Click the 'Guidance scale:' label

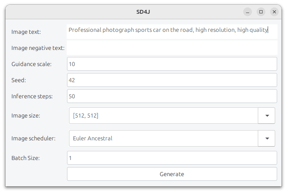(32, 64)
